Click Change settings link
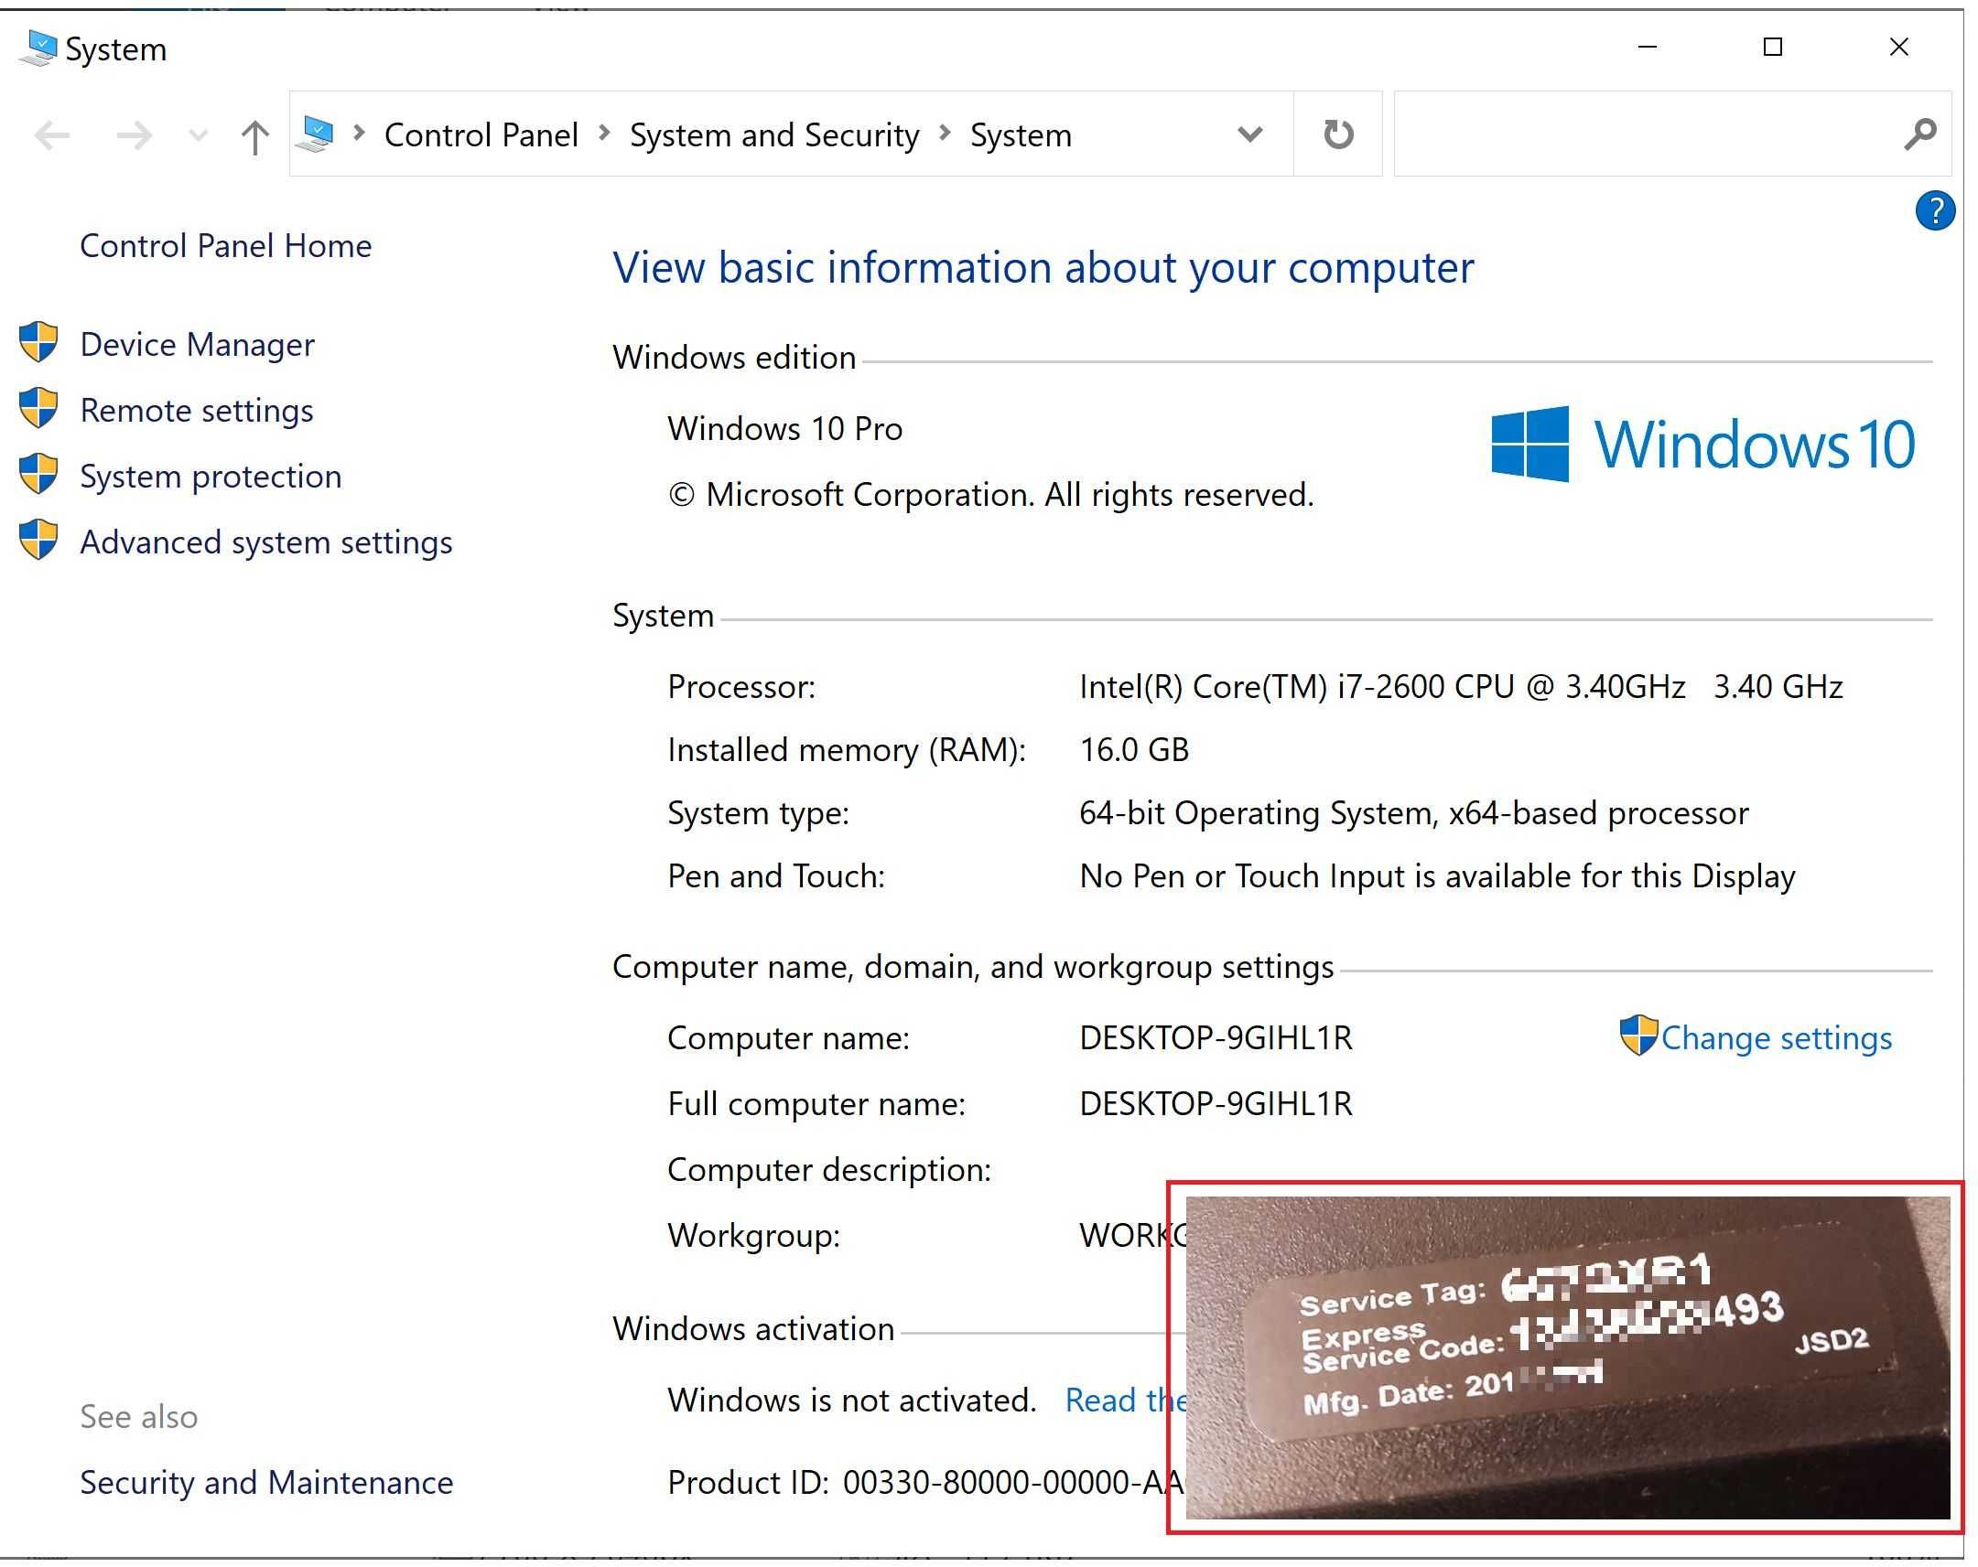Screen dimensions: 1978x1567 coord(1776,1038)
